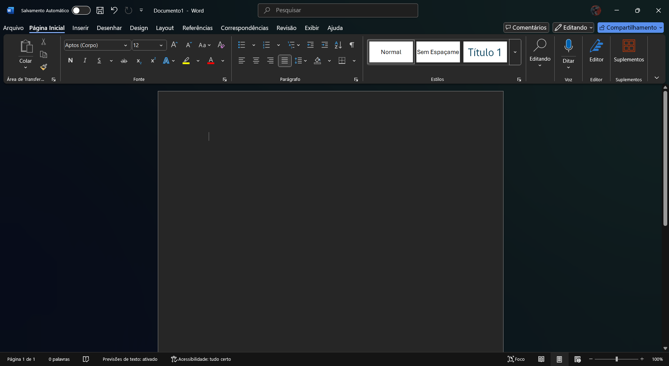Viewport: 669px width, 366px height.
Task: Align text to the right
Action: [270, 61]
